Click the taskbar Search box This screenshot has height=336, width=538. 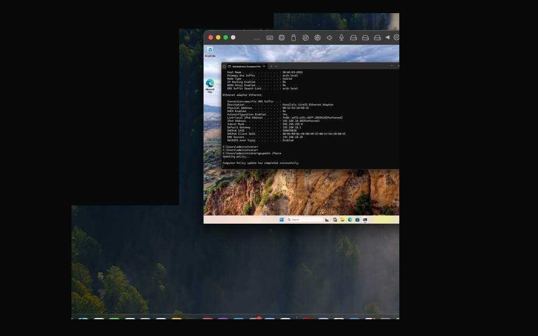tap(304, 219)
